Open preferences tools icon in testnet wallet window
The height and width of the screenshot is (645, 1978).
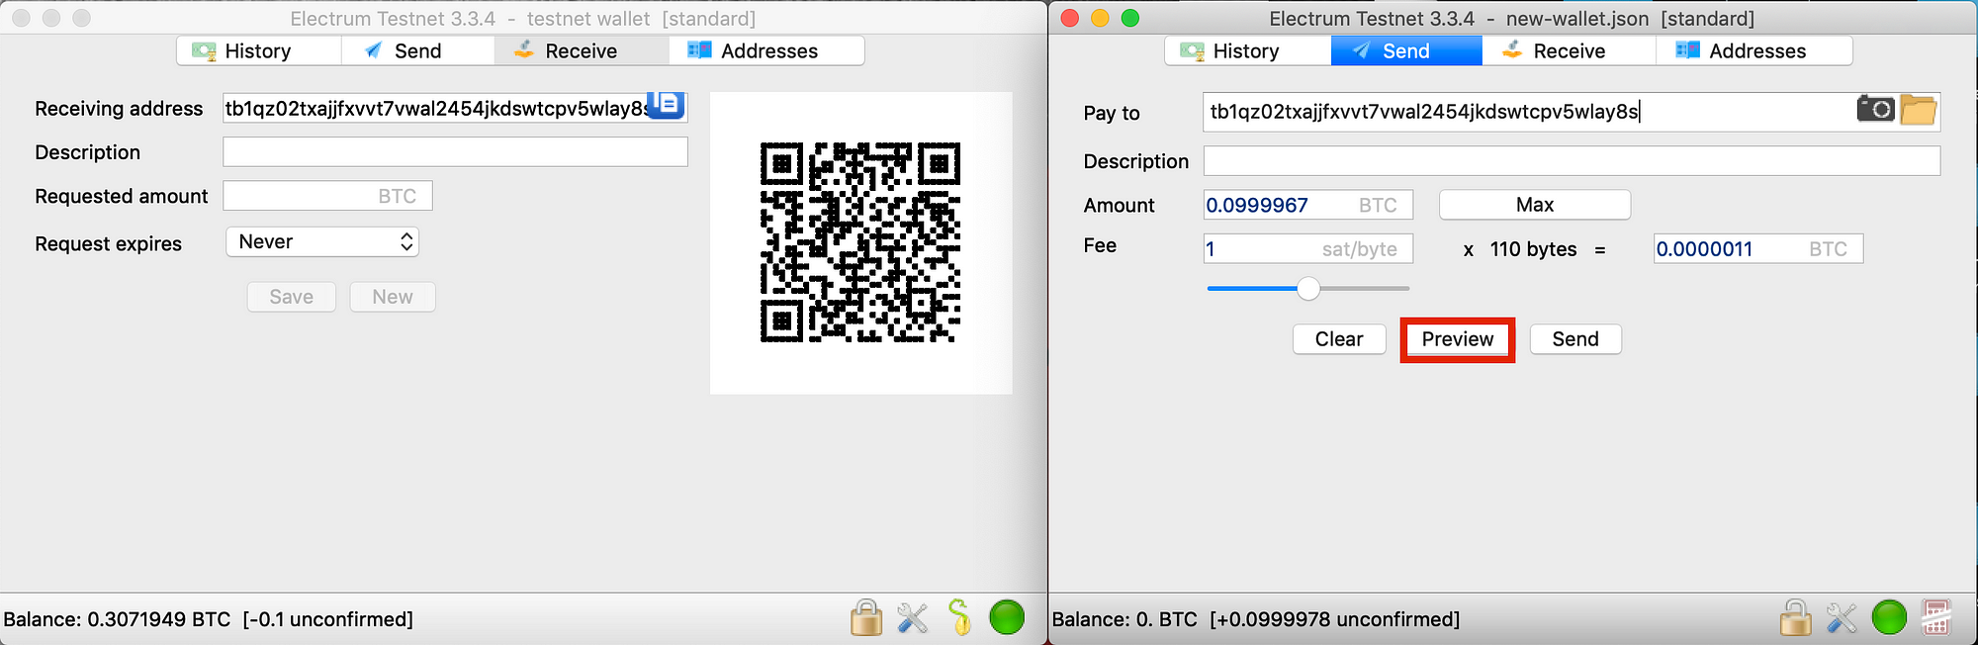click(x=913, y=618)
